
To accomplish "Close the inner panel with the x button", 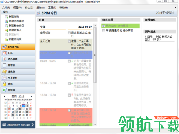I will [175, 8].
